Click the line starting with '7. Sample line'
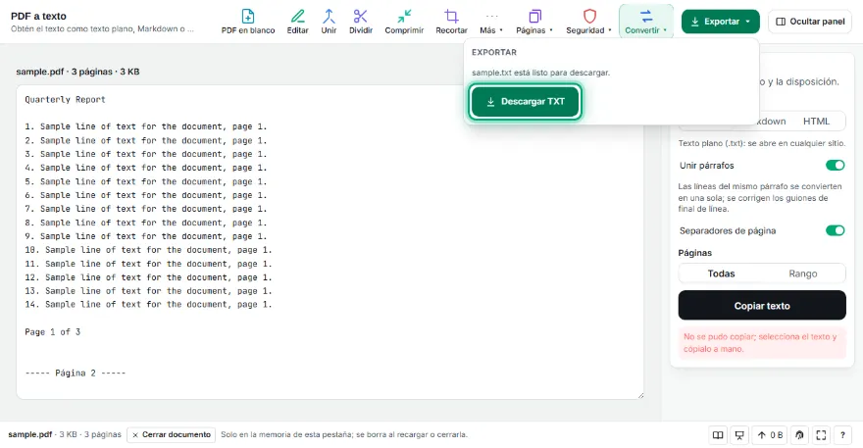 click(146, 209)
